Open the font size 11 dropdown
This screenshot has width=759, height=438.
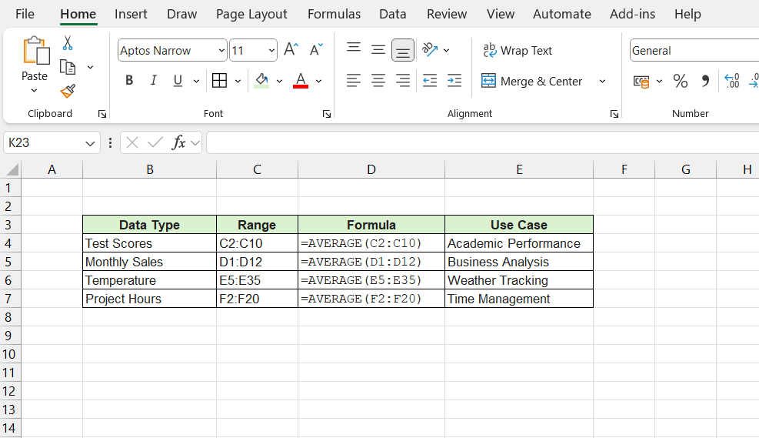tap(271, 50)
